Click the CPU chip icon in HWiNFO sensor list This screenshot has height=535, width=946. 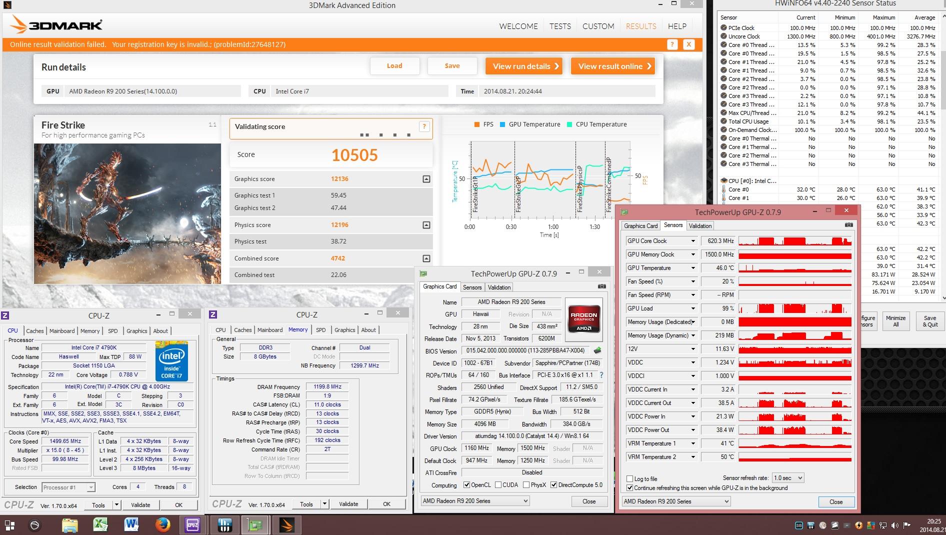(x=723, y=180)
